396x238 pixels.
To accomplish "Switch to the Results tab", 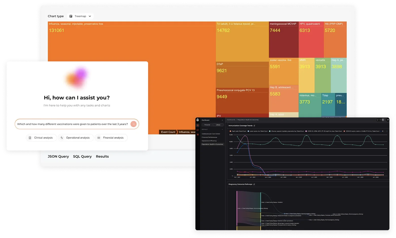I will (x=102, y=157).
